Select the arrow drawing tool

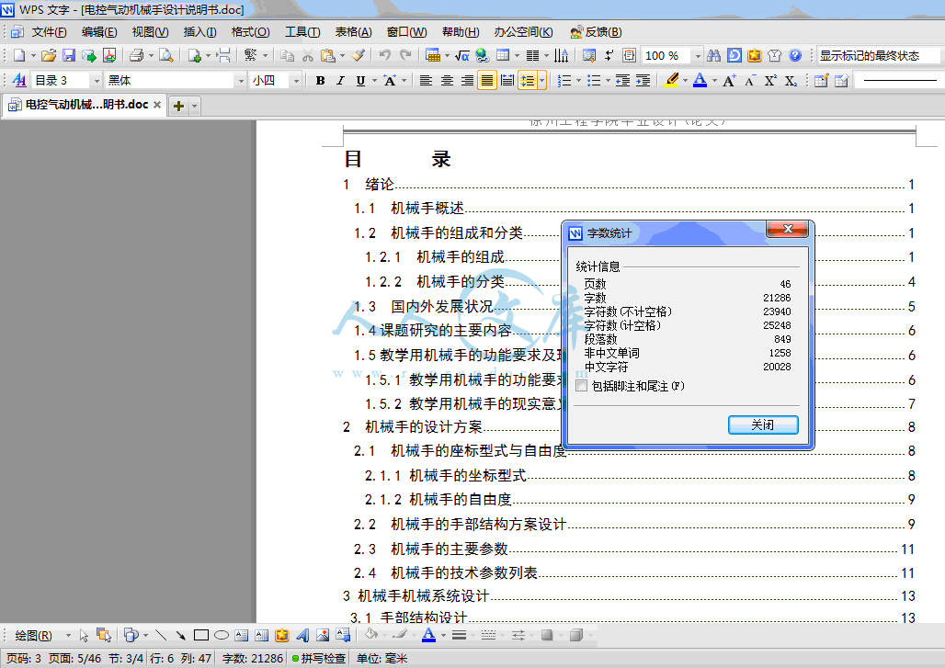[x=180, y=635]
